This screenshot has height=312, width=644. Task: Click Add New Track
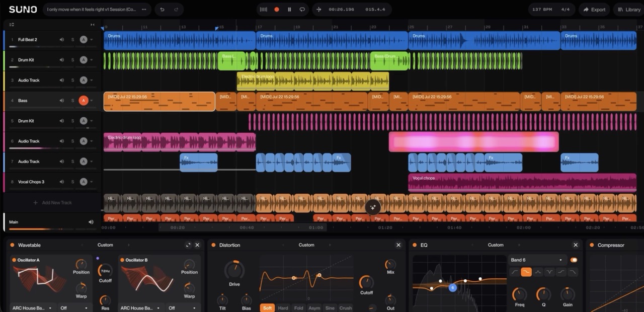[53, 203]
